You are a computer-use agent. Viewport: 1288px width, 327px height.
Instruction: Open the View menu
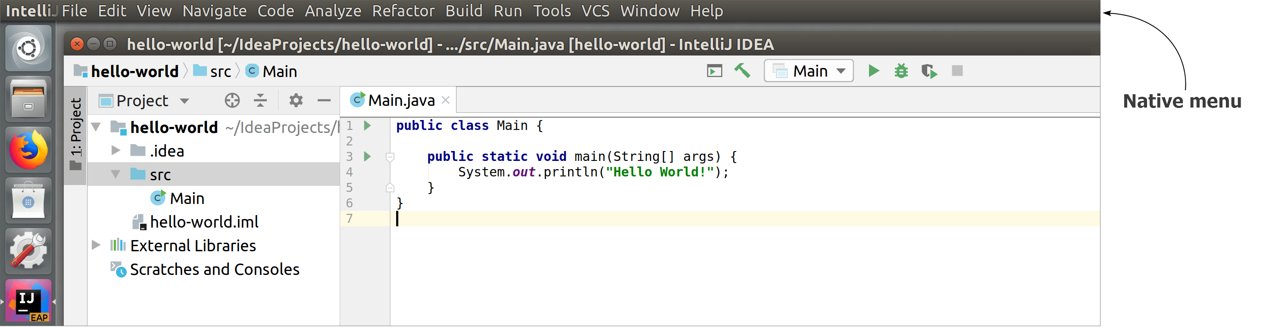154,10
